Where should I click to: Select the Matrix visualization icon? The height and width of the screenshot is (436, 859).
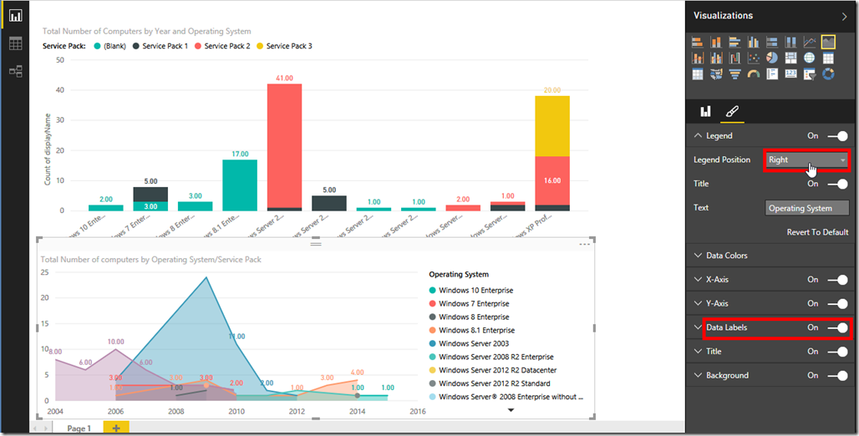pyautogui.click(x=698, y=74)
